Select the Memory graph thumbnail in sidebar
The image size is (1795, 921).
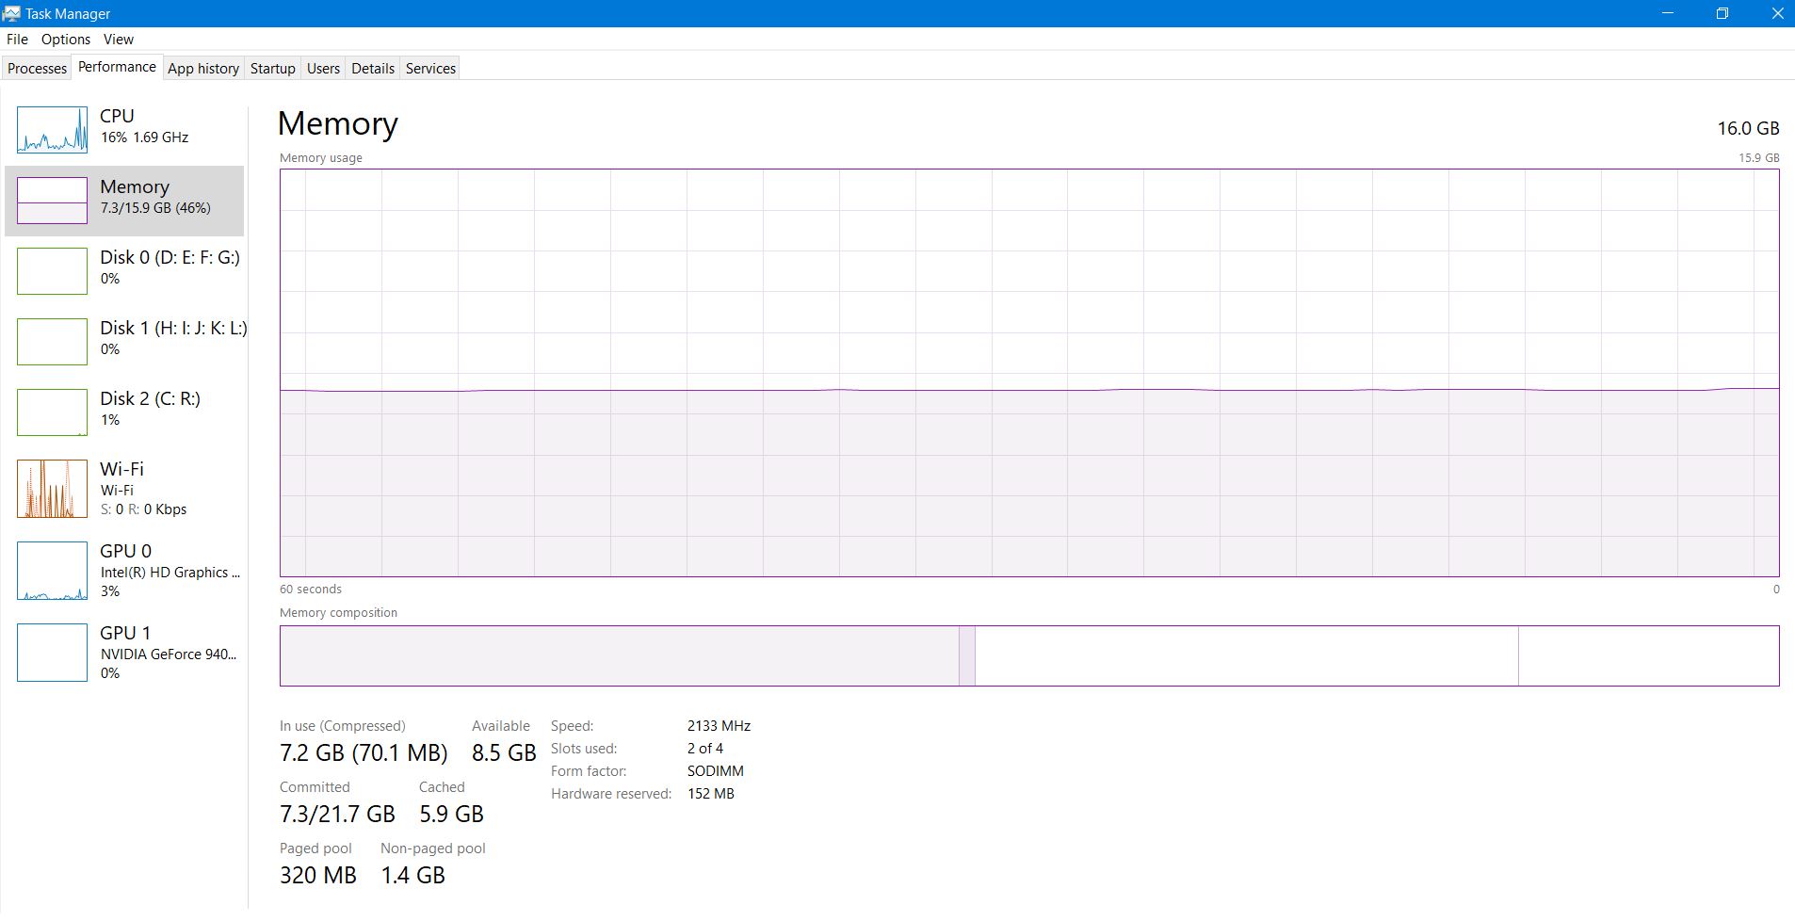(x=52, y=201)
